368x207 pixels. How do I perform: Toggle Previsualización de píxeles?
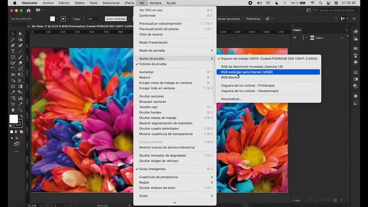pos(175,29)
